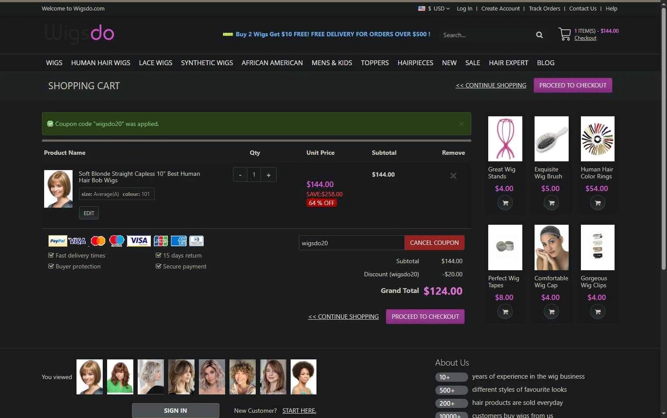
Task: Open the Comfortable Wig Cap thumbnail
Action: pyautogui.click(x=551, y=247)
